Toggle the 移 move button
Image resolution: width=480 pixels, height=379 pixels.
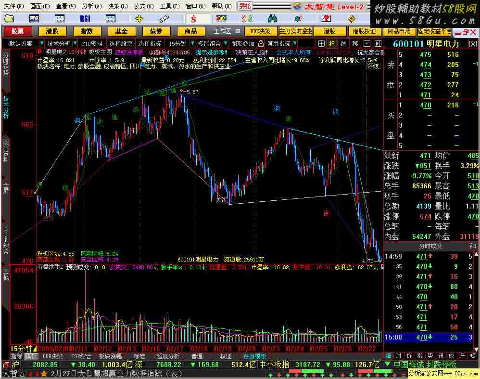(x=355, y=43)
